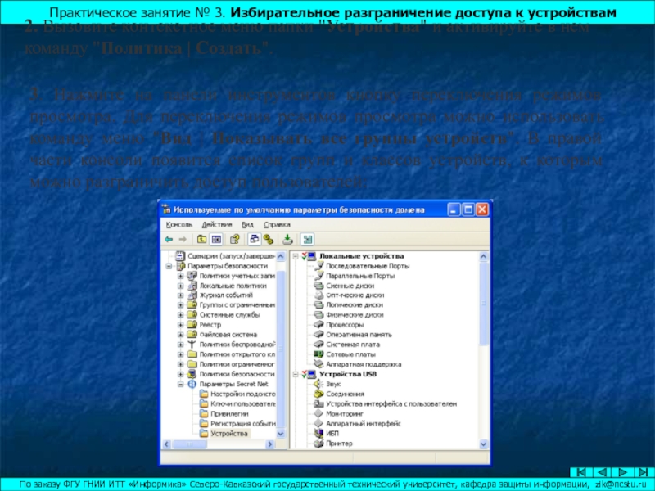
Task: Open the Консоль menu
Action: tap(179, 223)
